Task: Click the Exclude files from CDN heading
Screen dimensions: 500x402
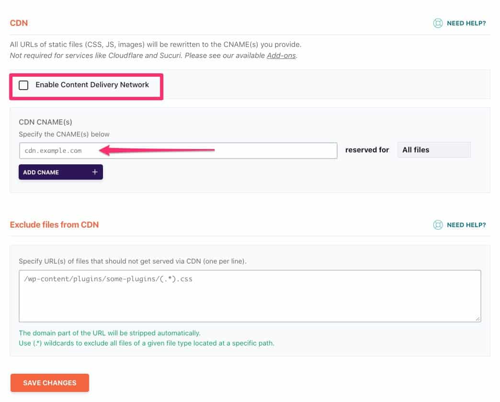Action: (x=54, y=225)
